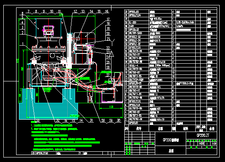Click callout number 30 below the oil tank
The width and height of the screenshot is (225, 162).
[x=118, y=120]
